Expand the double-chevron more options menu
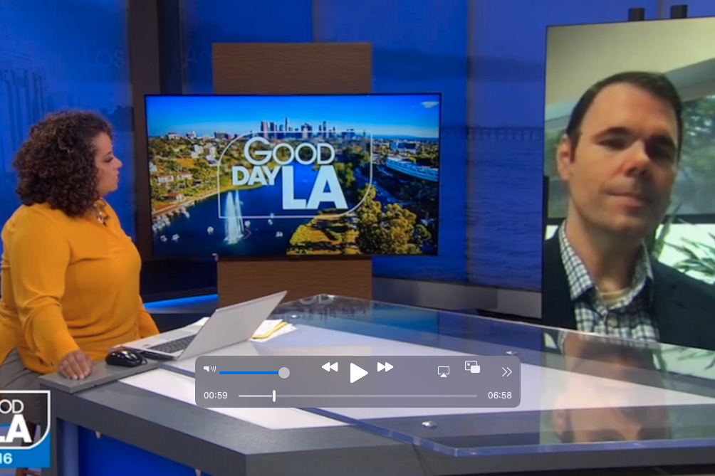Viewport: 715px width, 476px height. coord(506,371)
